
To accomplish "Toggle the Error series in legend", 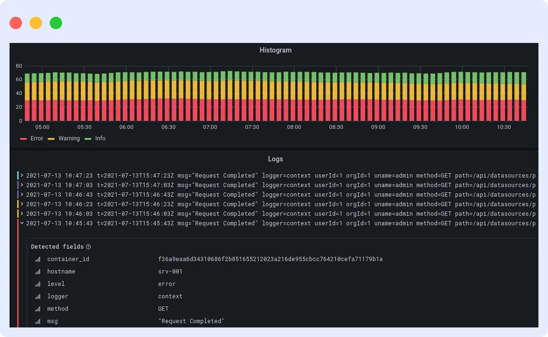I will coord(37,138).
